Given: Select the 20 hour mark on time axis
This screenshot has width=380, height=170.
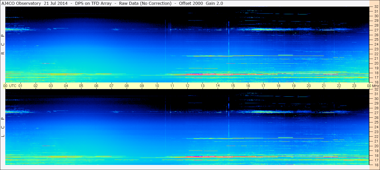Looking at the screenshot, I should (309, 86).
